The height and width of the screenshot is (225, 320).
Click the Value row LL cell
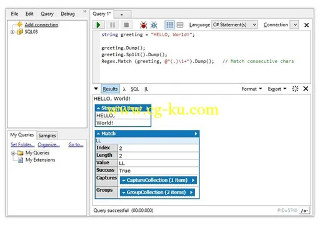click(x=158, y=163)
